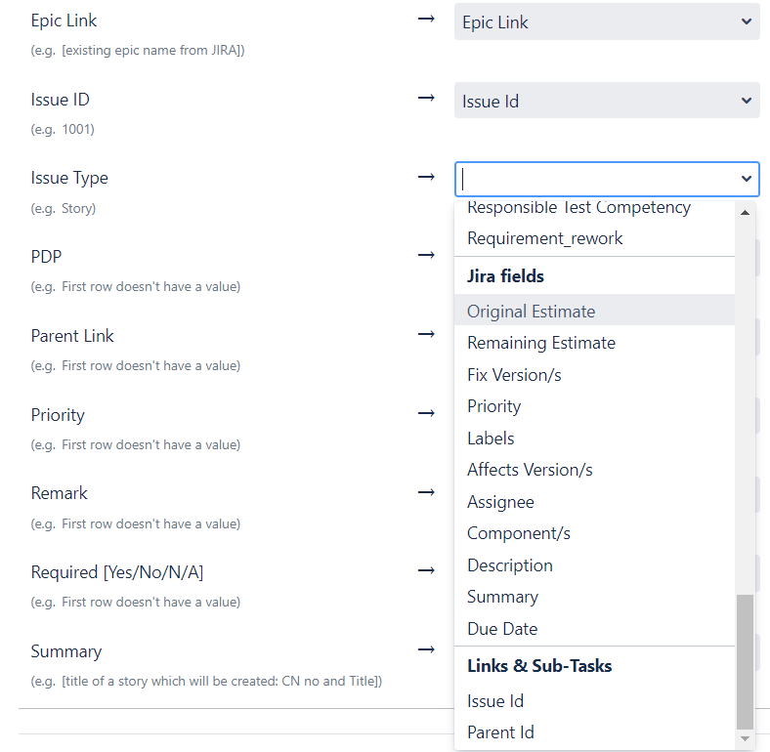Screen dimensions: 770x752
Task: Open the Epic Link mapping dropdown
Action: [x=607, y=21]
